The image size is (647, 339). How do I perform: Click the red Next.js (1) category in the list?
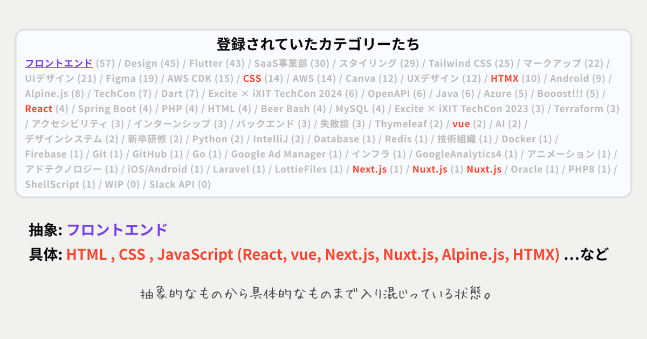(377, 169)
